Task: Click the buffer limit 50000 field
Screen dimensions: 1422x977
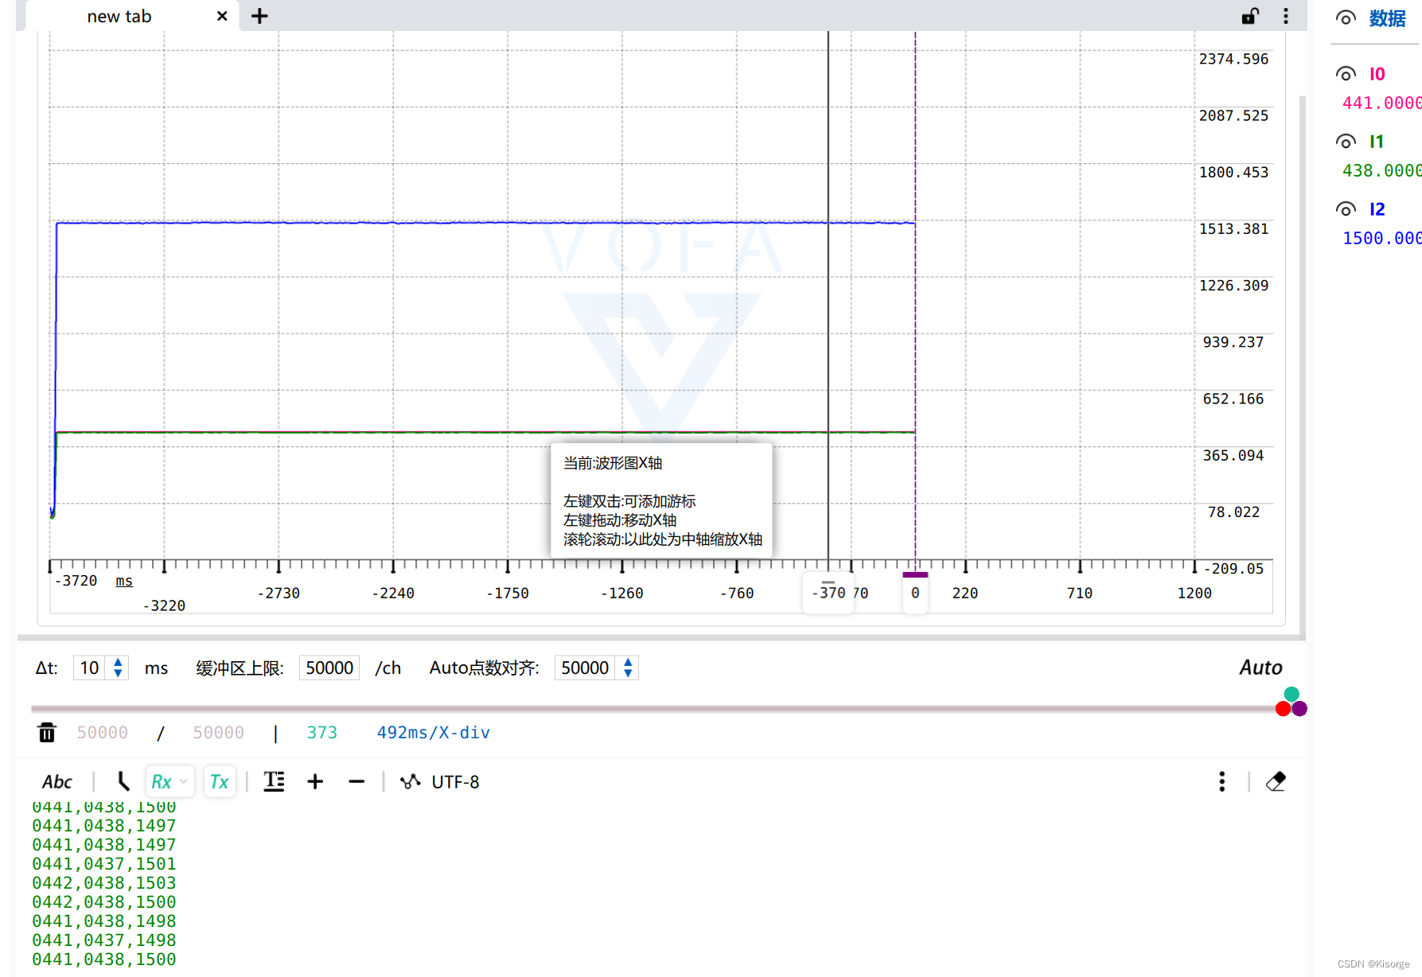Action: 329,668
